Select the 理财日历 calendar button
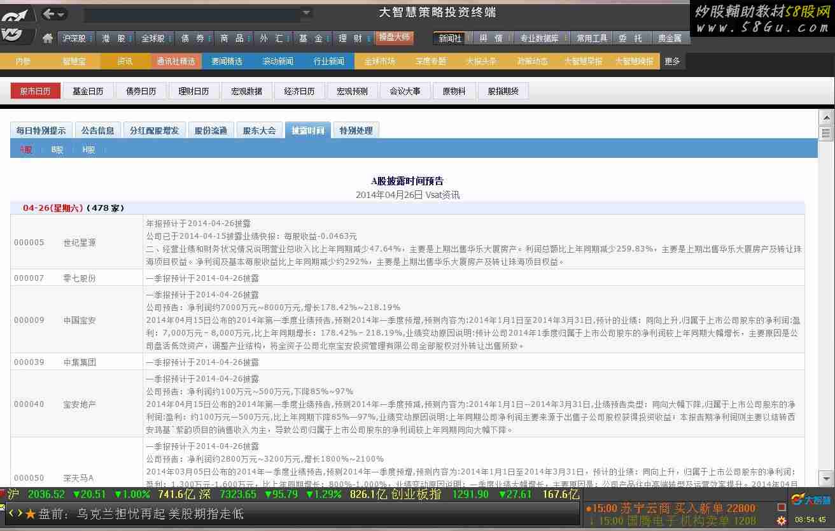The width and height of the screenshot is (835, 531). tap(193, 91)
